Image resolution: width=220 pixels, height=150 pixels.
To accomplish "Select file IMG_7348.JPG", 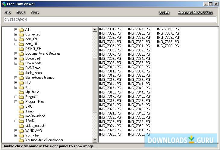I will 139,109.
